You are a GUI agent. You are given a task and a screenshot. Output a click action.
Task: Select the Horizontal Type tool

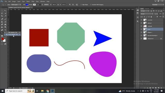[x=5, y=30]
